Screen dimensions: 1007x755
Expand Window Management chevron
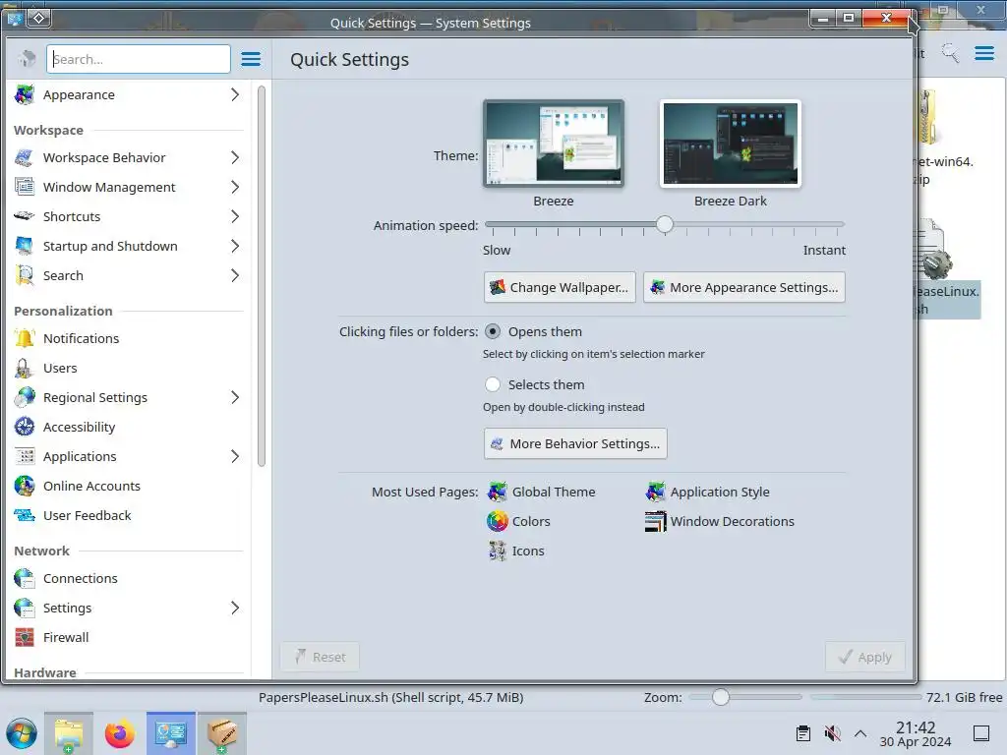[235, 187]
